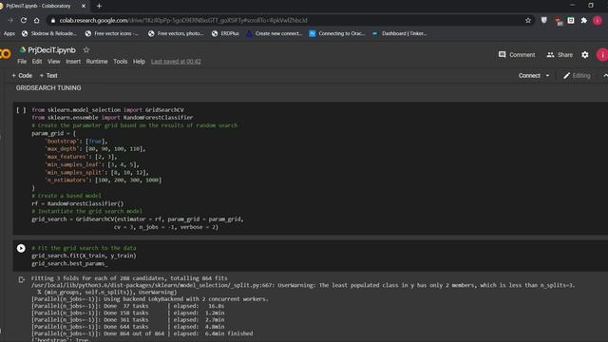Image resolution: width=608 pixels, height=342 pixels.
Task: Open the Insert menu
Action: point(73,61)
